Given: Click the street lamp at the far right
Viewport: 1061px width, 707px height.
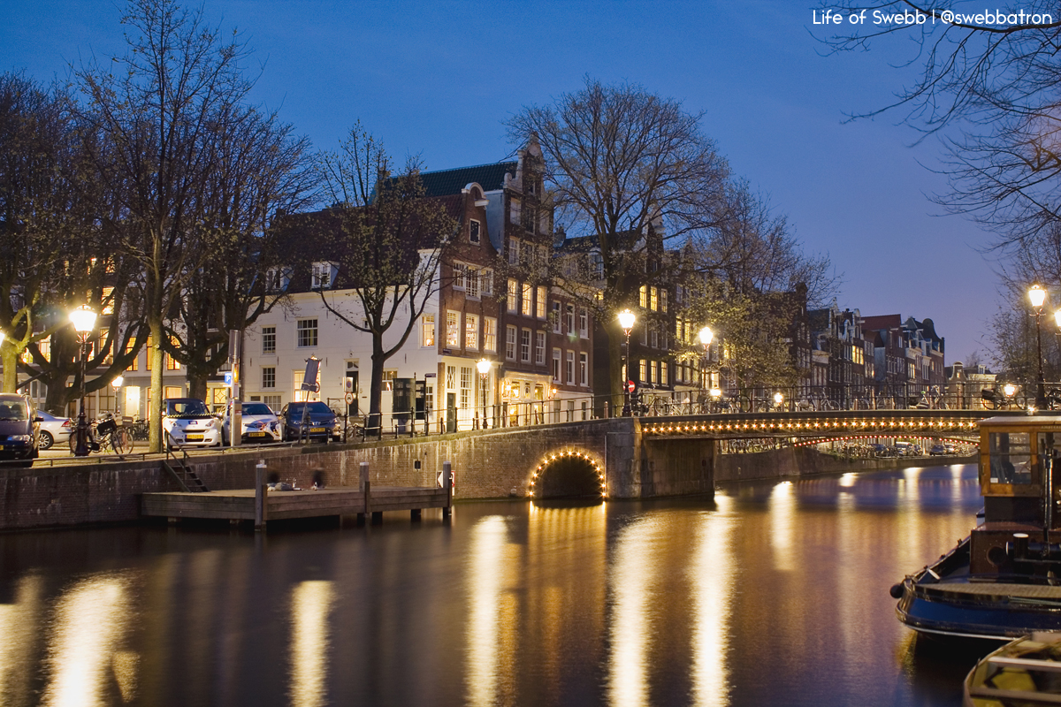Looking at the screenshot, I should point(1036,297).
